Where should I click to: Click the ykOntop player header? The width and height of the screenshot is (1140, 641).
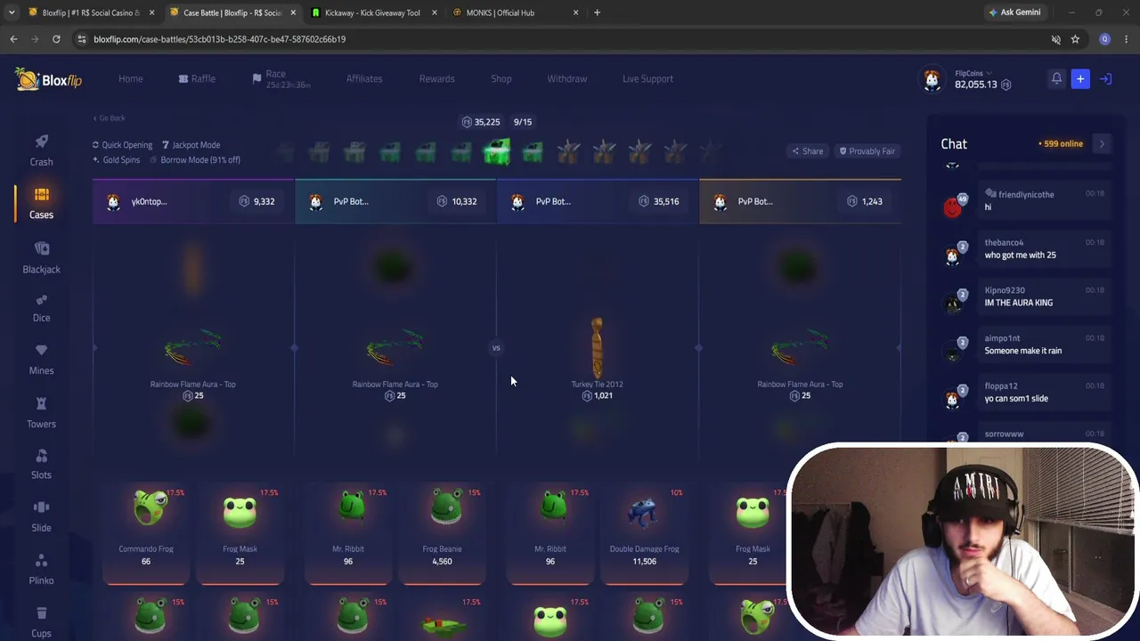pyautogui.click(x=193, y=201)
